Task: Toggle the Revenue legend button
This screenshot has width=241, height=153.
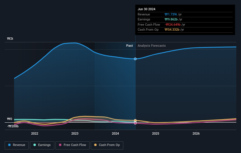Action: pyautogui.click(x=17, y=145)
